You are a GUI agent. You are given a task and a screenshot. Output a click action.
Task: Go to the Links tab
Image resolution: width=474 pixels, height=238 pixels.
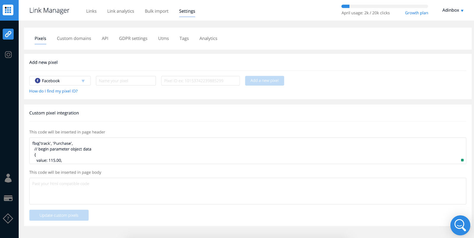pyautogui.click(x=91, y=11)
